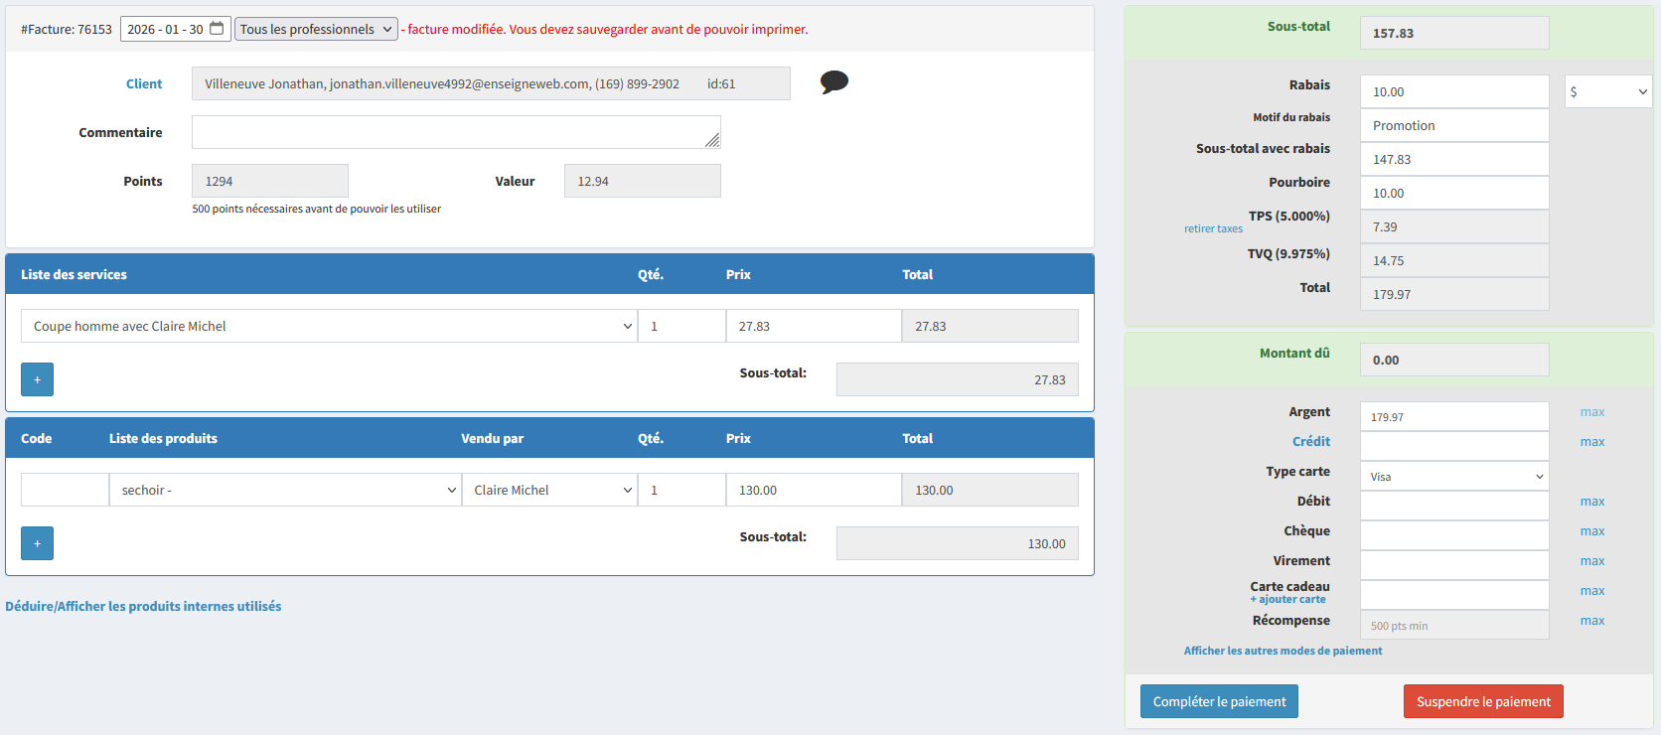Open the 'Client' label link

[144, 83]
